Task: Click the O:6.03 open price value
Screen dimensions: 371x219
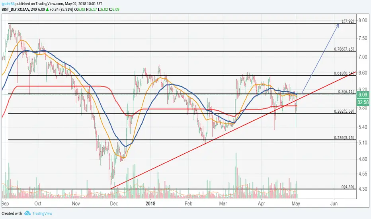Action: 80,10
